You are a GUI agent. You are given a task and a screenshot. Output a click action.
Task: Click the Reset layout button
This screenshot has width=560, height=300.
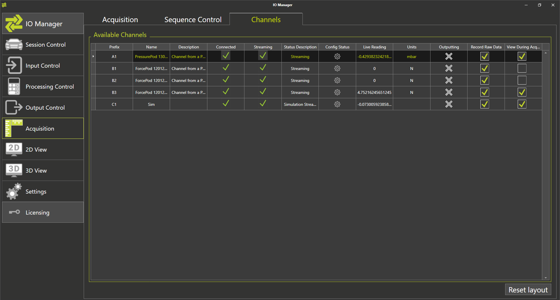tap(528, 290)
